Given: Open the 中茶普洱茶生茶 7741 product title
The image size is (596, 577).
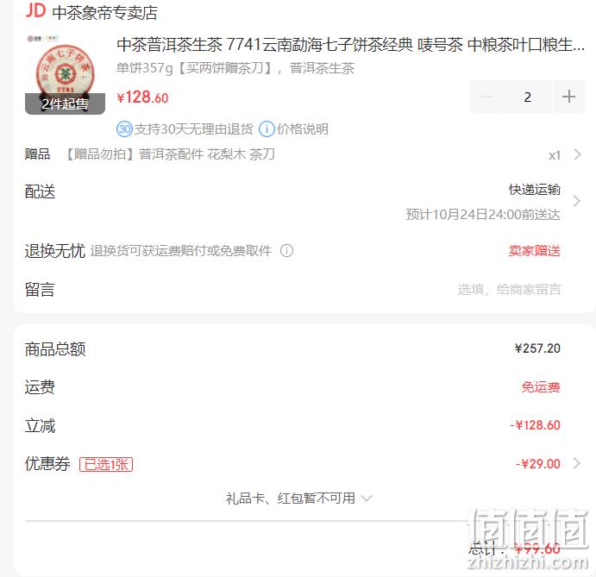Looking at the screenshot, I should pos(350,45).
